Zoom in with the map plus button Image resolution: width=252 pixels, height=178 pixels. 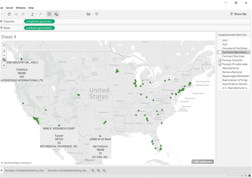click(4, 51)
